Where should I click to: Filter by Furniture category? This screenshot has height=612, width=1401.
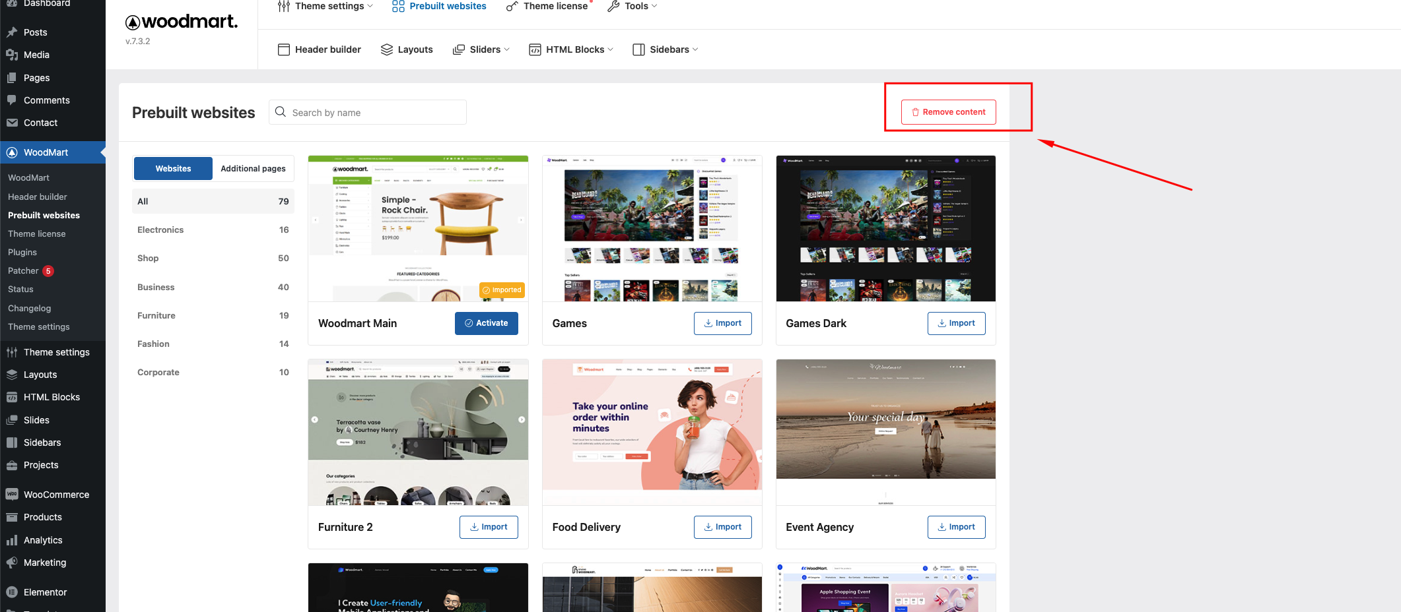coord(213,315)
